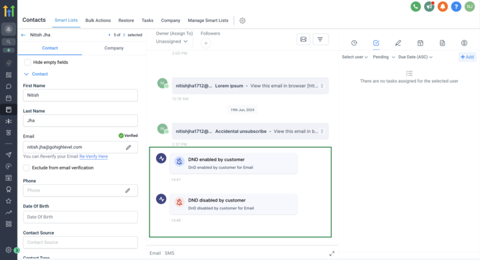
Task: Open the orange notifications bell
Action: tap(443, 7)
